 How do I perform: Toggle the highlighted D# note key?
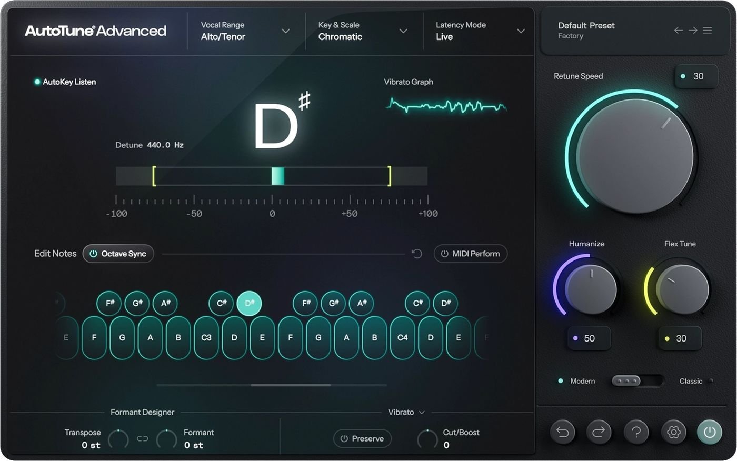coord(250,303)
